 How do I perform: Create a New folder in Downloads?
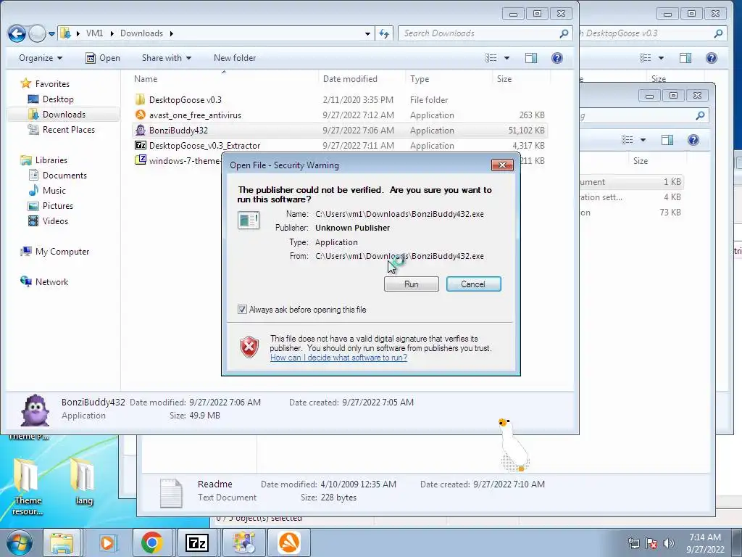click(235, 58)
